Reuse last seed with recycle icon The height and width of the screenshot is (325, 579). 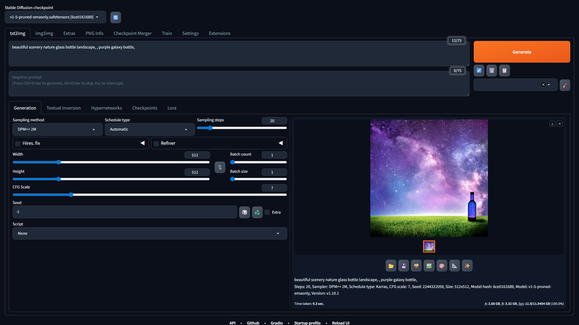(x=257, y=212)
